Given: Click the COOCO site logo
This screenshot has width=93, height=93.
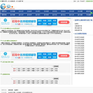Looking at the screenshot, I should 7,6.
